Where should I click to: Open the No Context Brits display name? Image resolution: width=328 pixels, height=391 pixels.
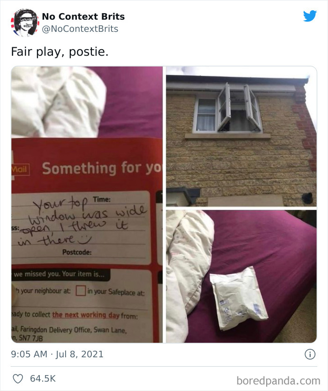tap(83, 16)
